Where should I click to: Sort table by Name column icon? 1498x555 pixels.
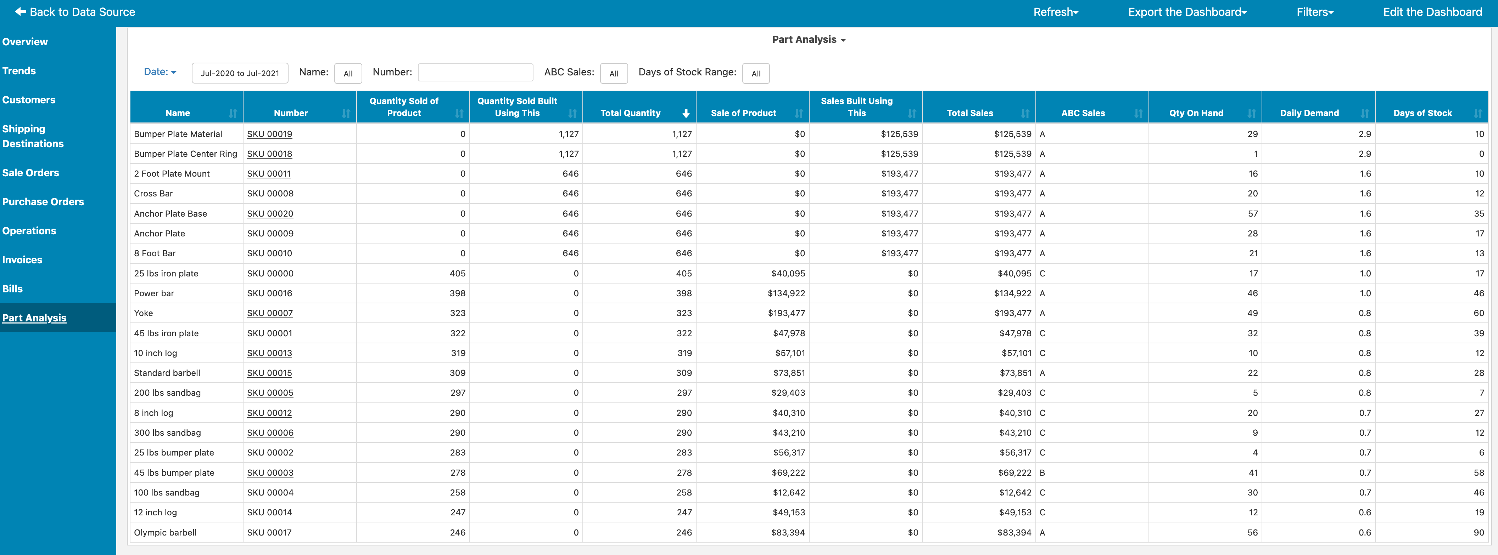(233, 113)
